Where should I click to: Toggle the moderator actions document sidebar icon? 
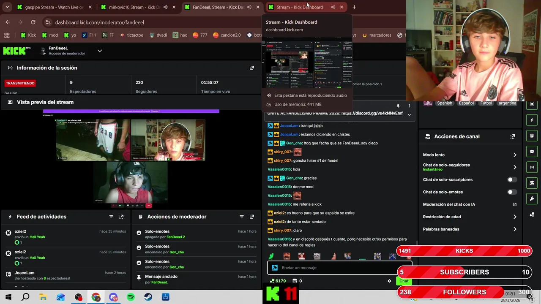pyautogui.click(x=532, y=136)
